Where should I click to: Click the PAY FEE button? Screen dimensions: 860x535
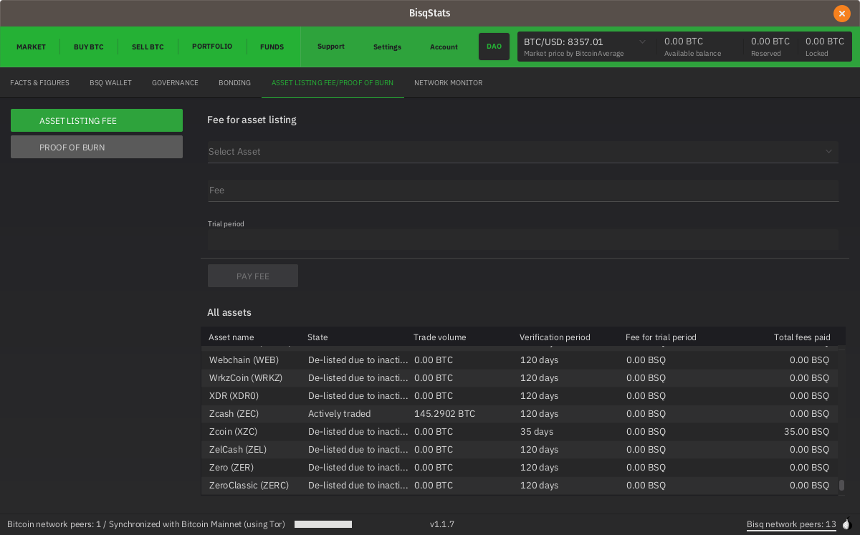click(x=253, y=276)
